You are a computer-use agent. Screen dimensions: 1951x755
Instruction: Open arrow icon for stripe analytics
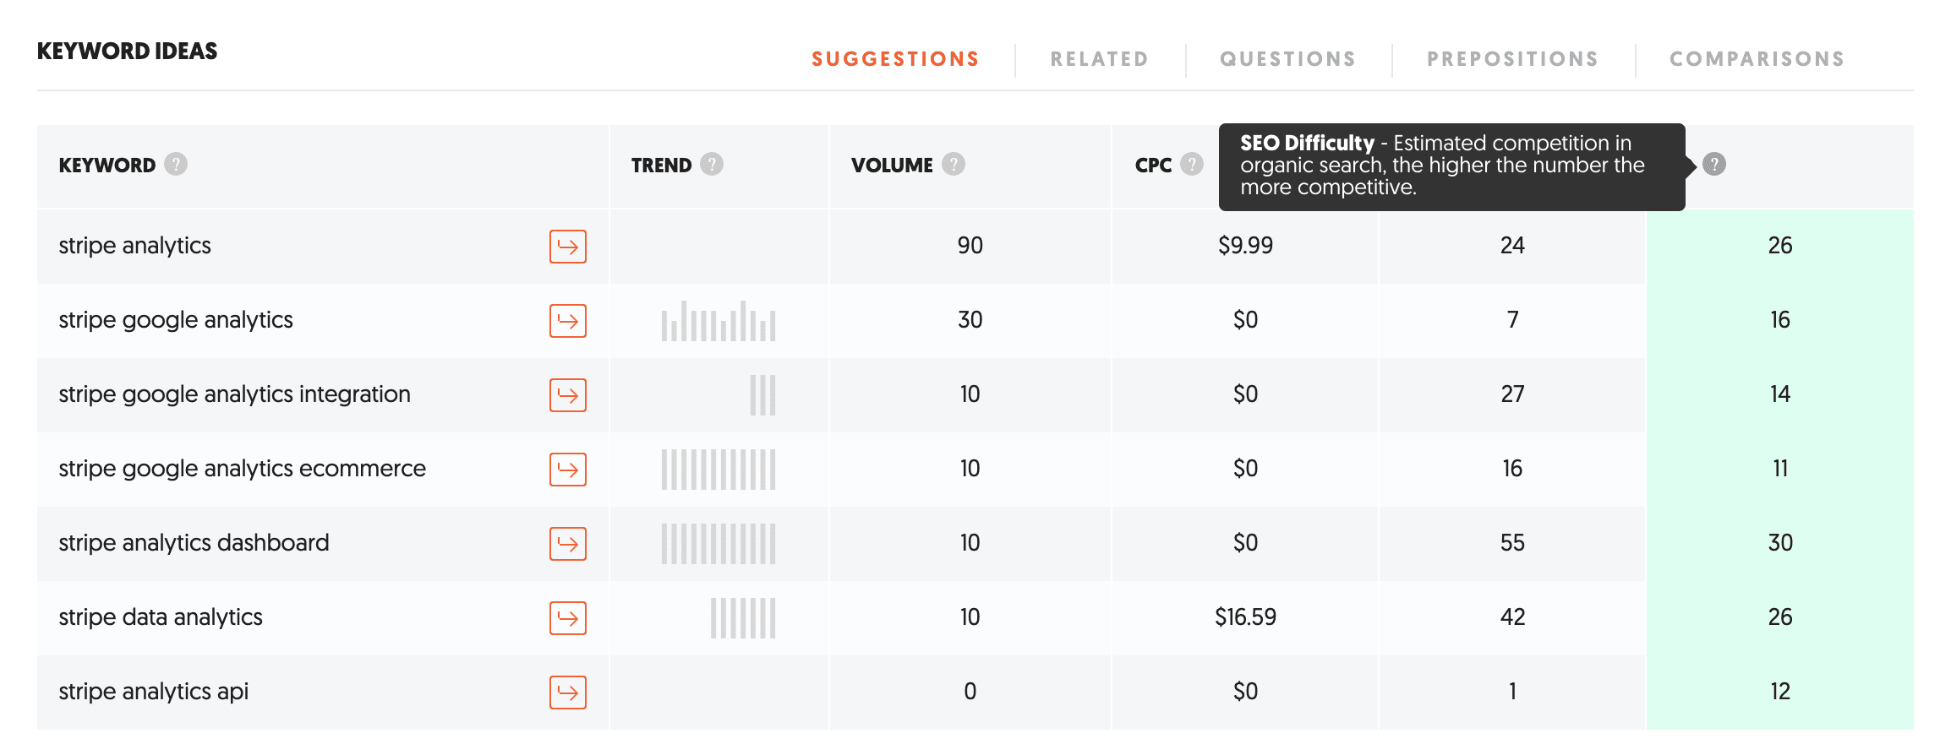coord(568,247)
